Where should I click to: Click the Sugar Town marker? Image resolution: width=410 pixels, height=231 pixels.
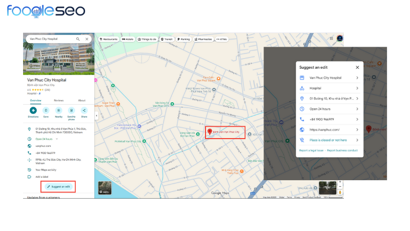tap(118, 104)
